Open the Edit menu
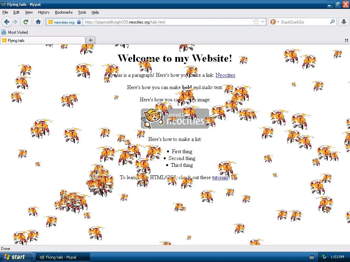Viewport: 350px width, 262px height. coord(16,12)
